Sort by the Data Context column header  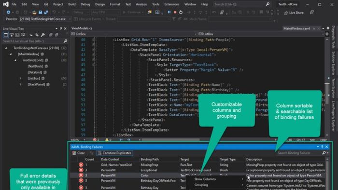(x=110, y=159)
